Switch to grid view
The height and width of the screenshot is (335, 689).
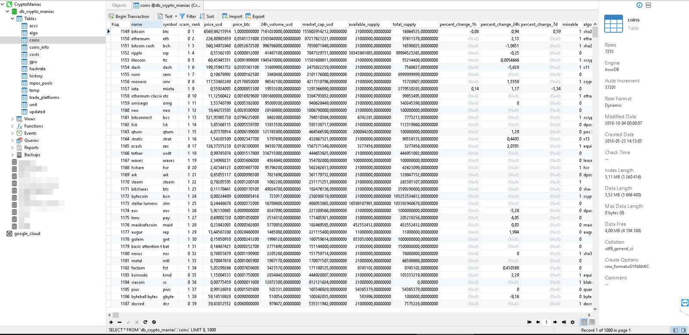pyautogui.click(x=584, y=322)
